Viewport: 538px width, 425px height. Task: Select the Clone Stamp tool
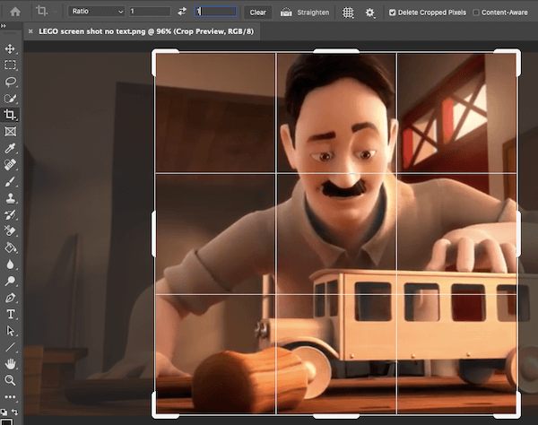[x=10, y=198]
